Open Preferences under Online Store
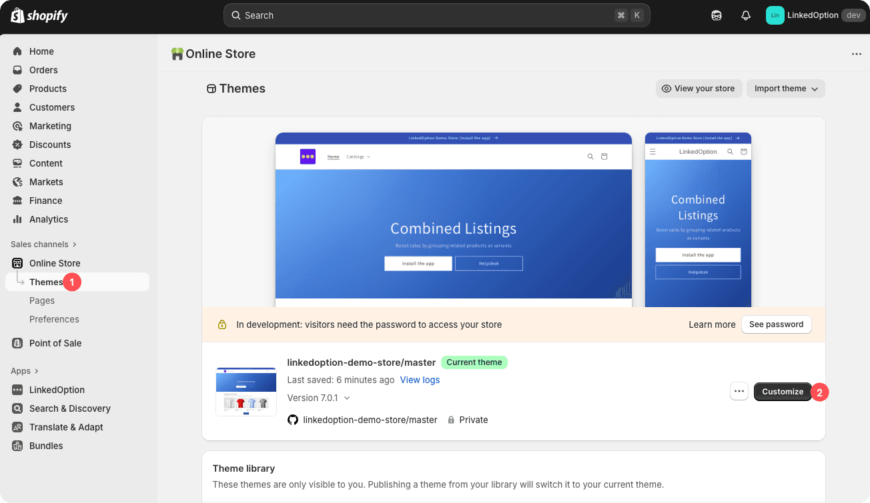 [54, 319]
